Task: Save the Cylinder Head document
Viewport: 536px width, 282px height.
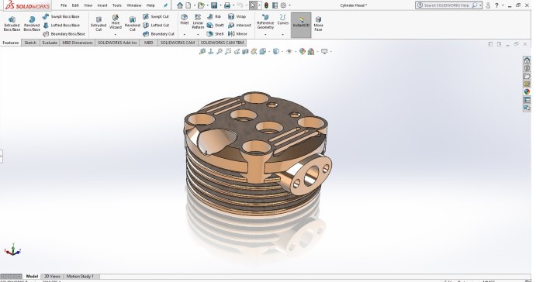Action: (214, 5)
